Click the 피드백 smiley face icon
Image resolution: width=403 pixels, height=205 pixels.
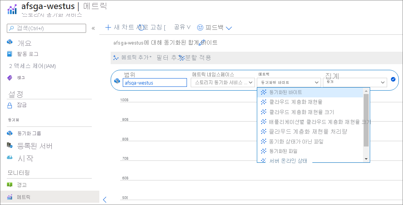(200, 28)
